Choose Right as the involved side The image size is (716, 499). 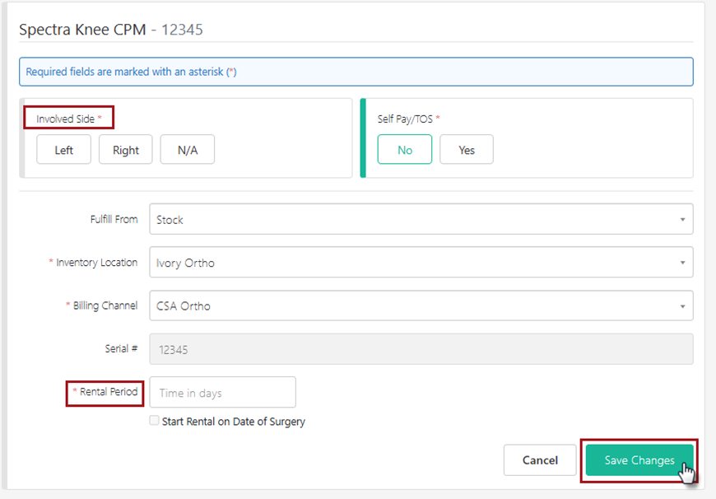[126, 150]
